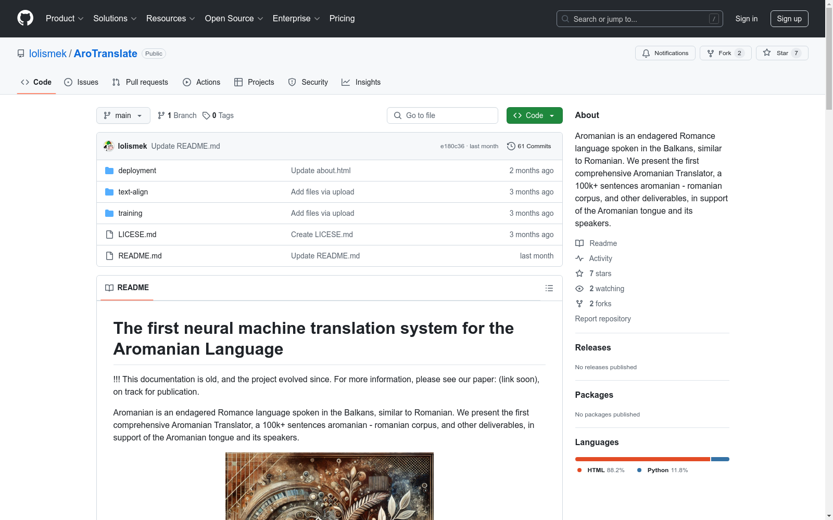Open the Python 11.8% language link
This screenshot has height=520, width=833.
click(x=662, y=470)
